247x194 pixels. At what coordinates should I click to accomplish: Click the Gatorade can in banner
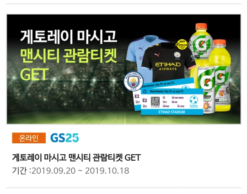206,90
